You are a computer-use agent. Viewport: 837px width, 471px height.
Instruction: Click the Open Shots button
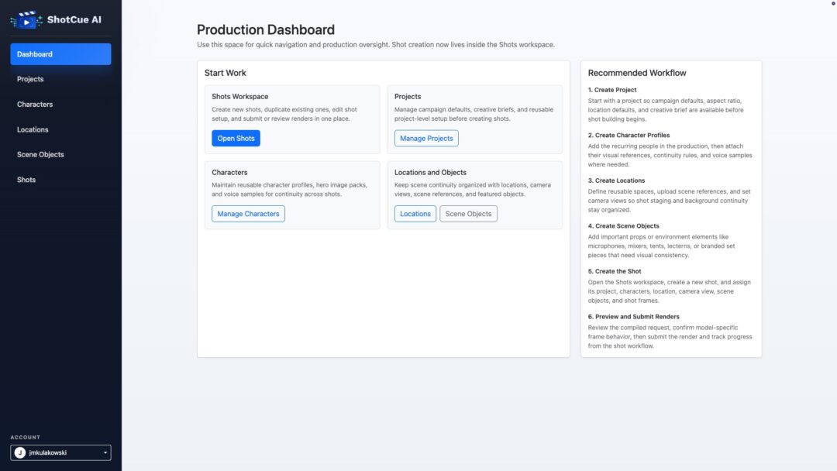pyautogui.click(x=236, y=138)
